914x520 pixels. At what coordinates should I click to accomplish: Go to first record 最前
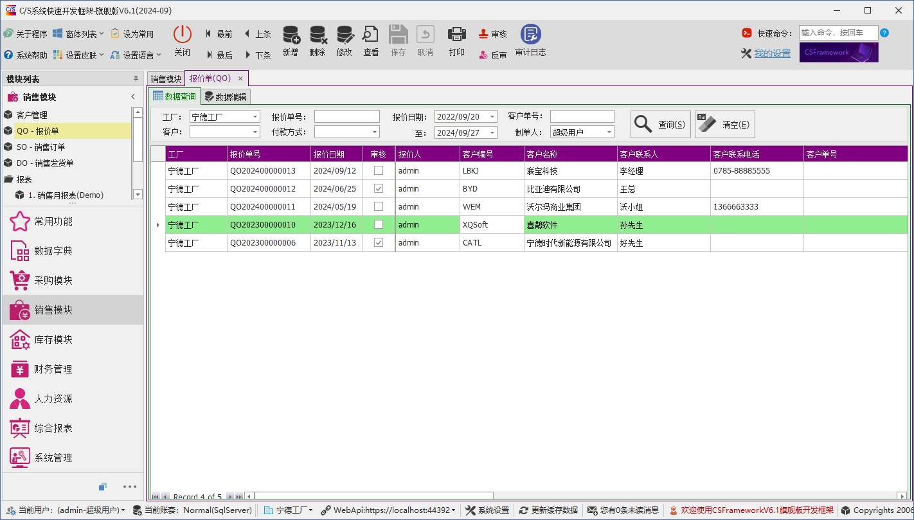pos(219,34)
